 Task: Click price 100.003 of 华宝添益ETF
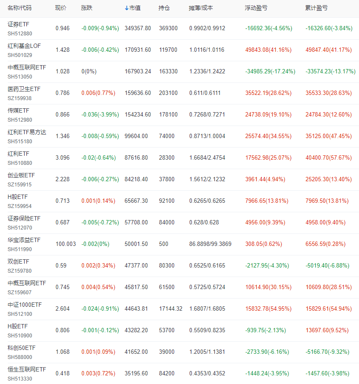click(66, 244)
